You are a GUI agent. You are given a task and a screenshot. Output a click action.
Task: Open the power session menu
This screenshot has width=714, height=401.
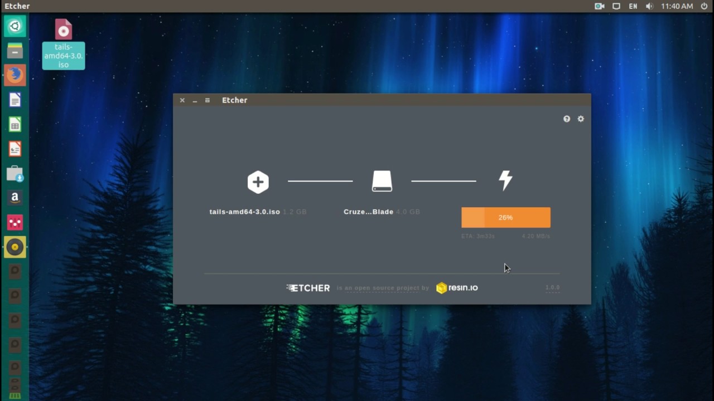click(x=704, y=6)
